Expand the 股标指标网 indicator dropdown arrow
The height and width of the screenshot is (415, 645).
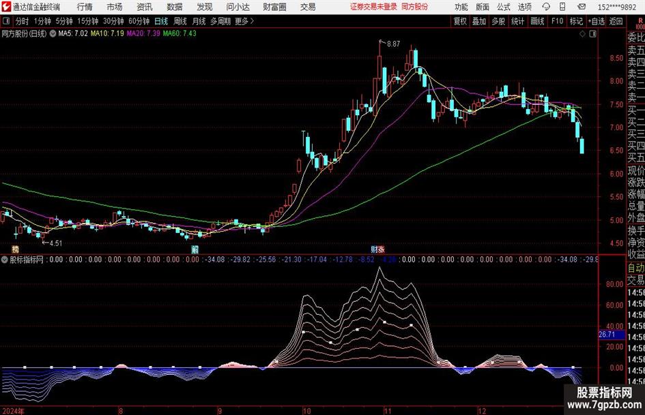[x=5, y=260]
